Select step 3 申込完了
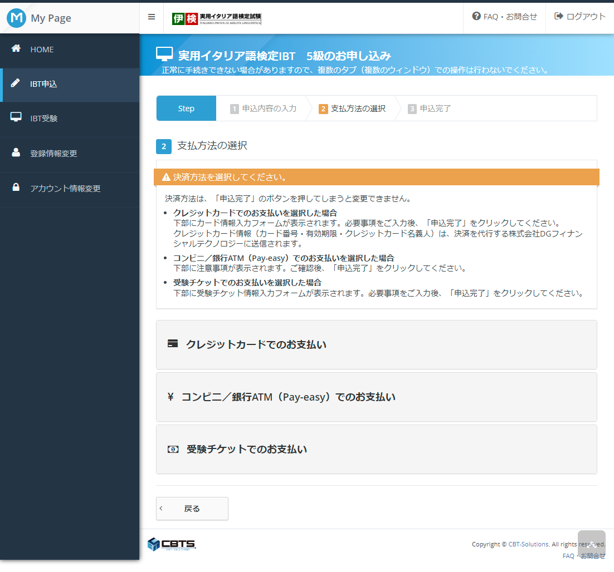Screen dimensions: 614x572 (429, 109)
